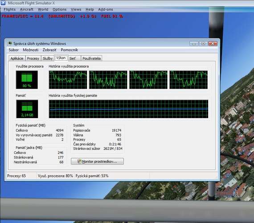This screenshot has width=254, height=223.
Task: Click the Voľné value 2
Action: click(x=62, y=140)
